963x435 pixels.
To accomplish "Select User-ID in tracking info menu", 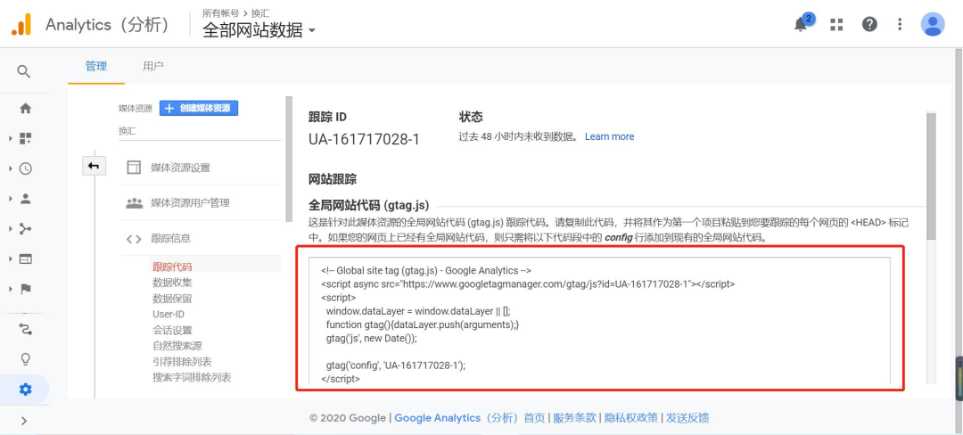I will pyautogui.click(x=169, y=314).
